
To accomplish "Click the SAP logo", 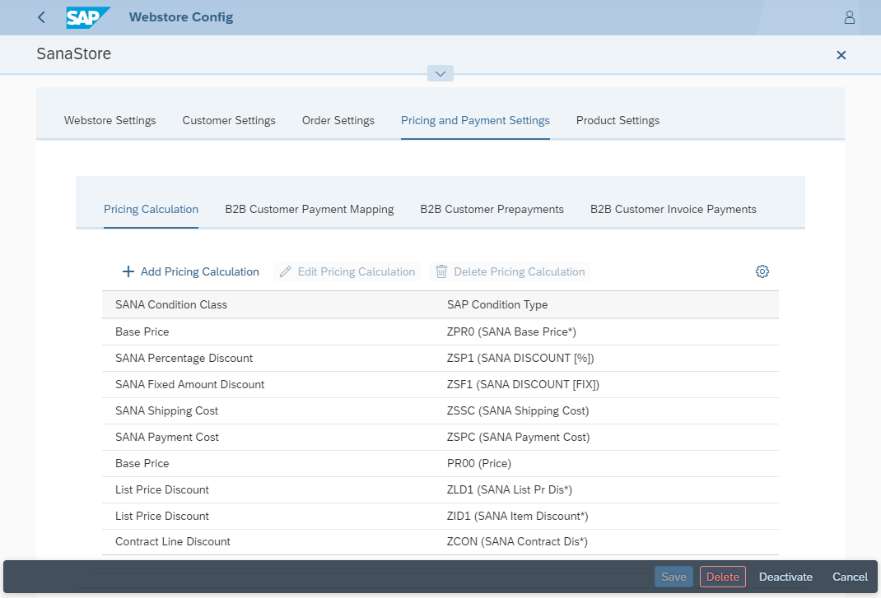I will [88, 17].
